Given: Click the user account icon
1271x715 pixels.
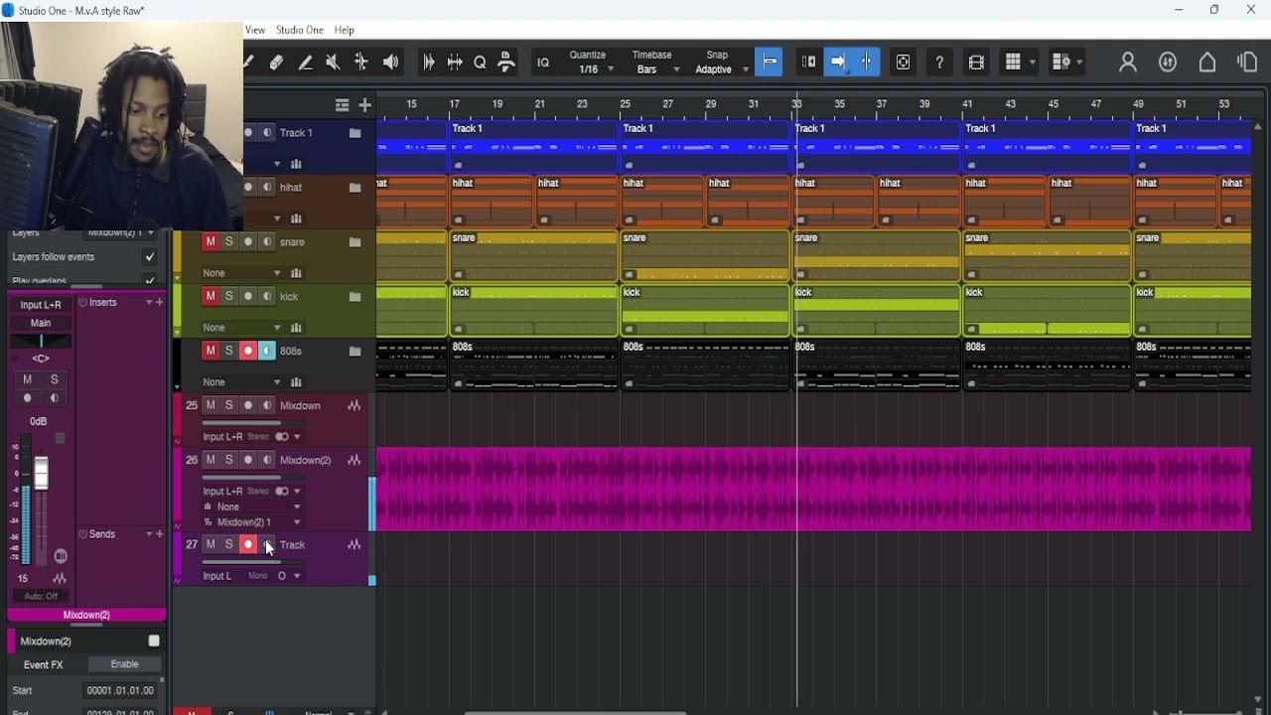Looking at the screenshot, I should pos(1128,63).
